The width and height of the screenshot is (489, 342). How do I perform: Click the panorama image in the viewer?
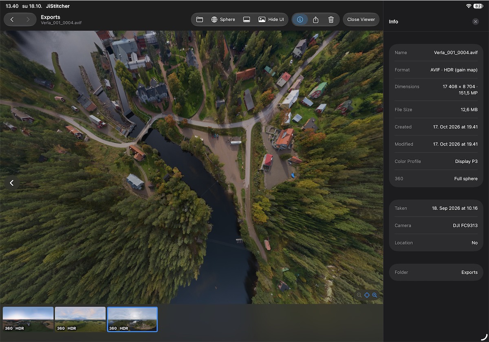(x=192, y=167)
